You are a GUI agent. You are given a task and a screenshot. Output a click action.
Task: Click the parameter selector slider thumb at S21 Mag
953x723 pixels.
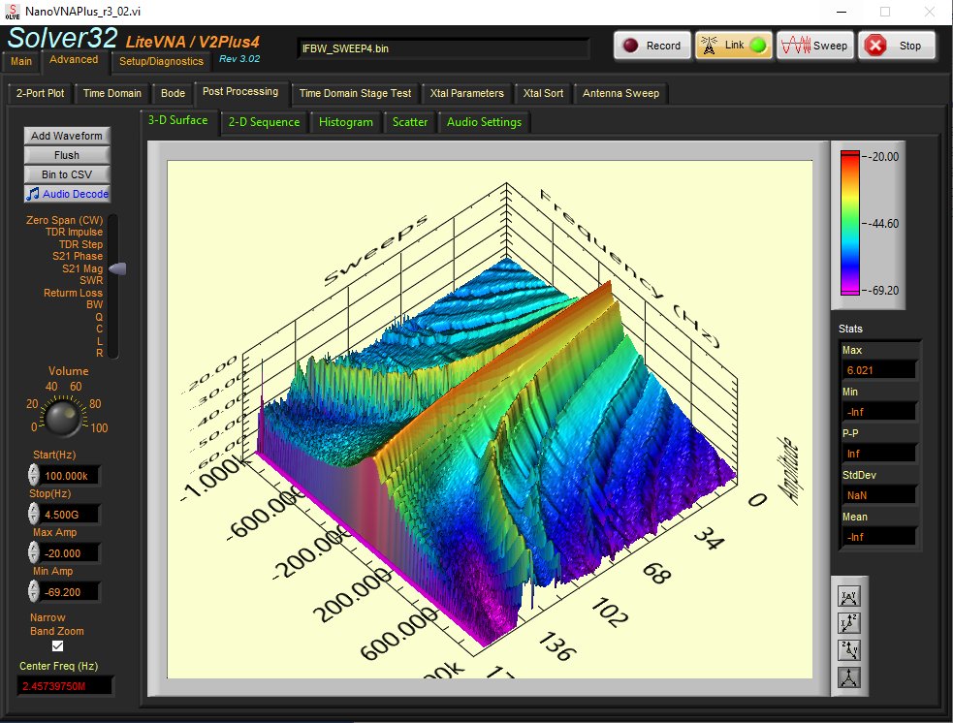coord(117,268)
